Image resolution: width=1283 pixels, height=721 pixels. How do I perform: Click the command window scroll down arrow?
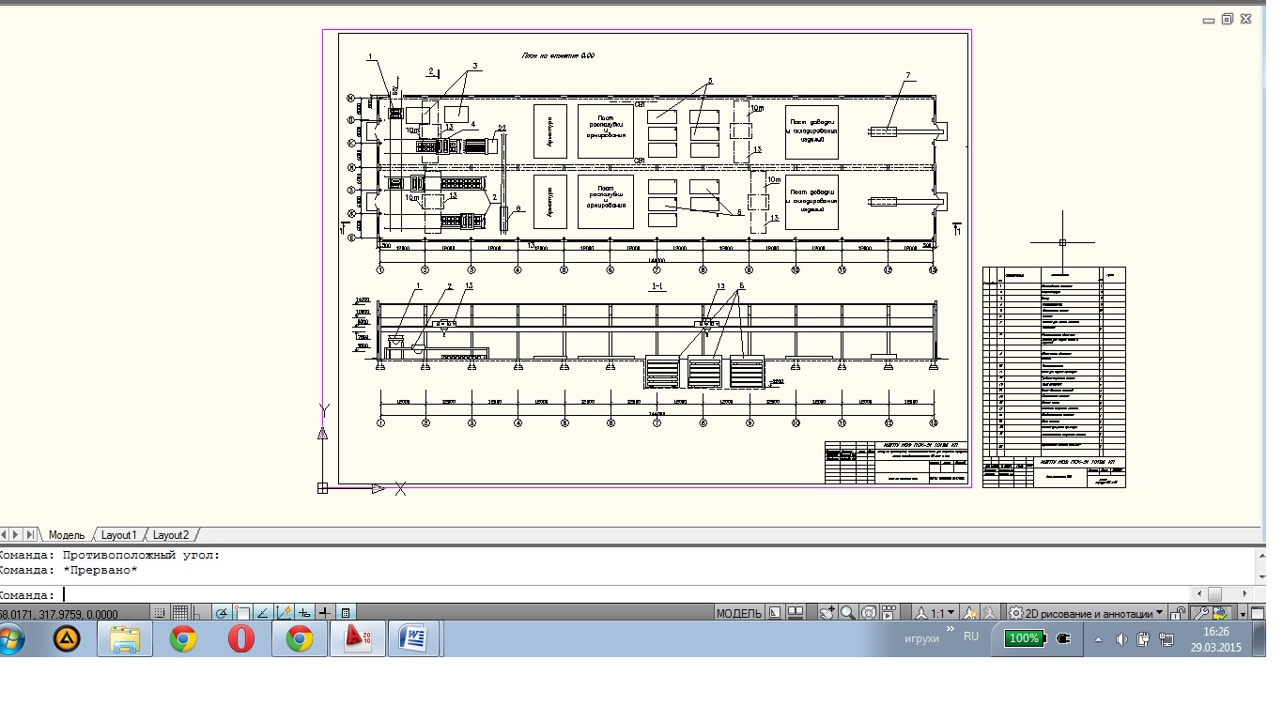1260,575
